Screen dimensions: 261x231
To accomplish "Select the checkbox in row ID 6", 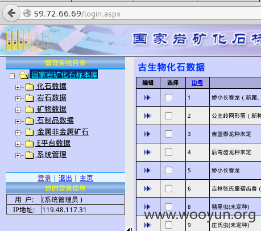I will tap(168, 189).
